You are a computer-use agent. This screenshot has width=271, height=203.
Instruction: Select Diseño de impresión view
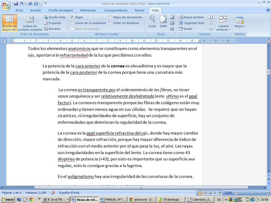point(10,23)
